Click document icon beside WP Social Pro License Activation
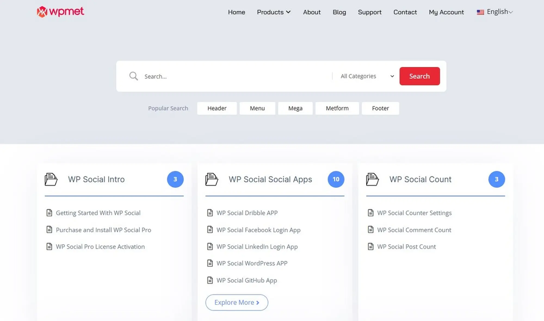Viewport: 544px width, 321px height. coord(49,246)
